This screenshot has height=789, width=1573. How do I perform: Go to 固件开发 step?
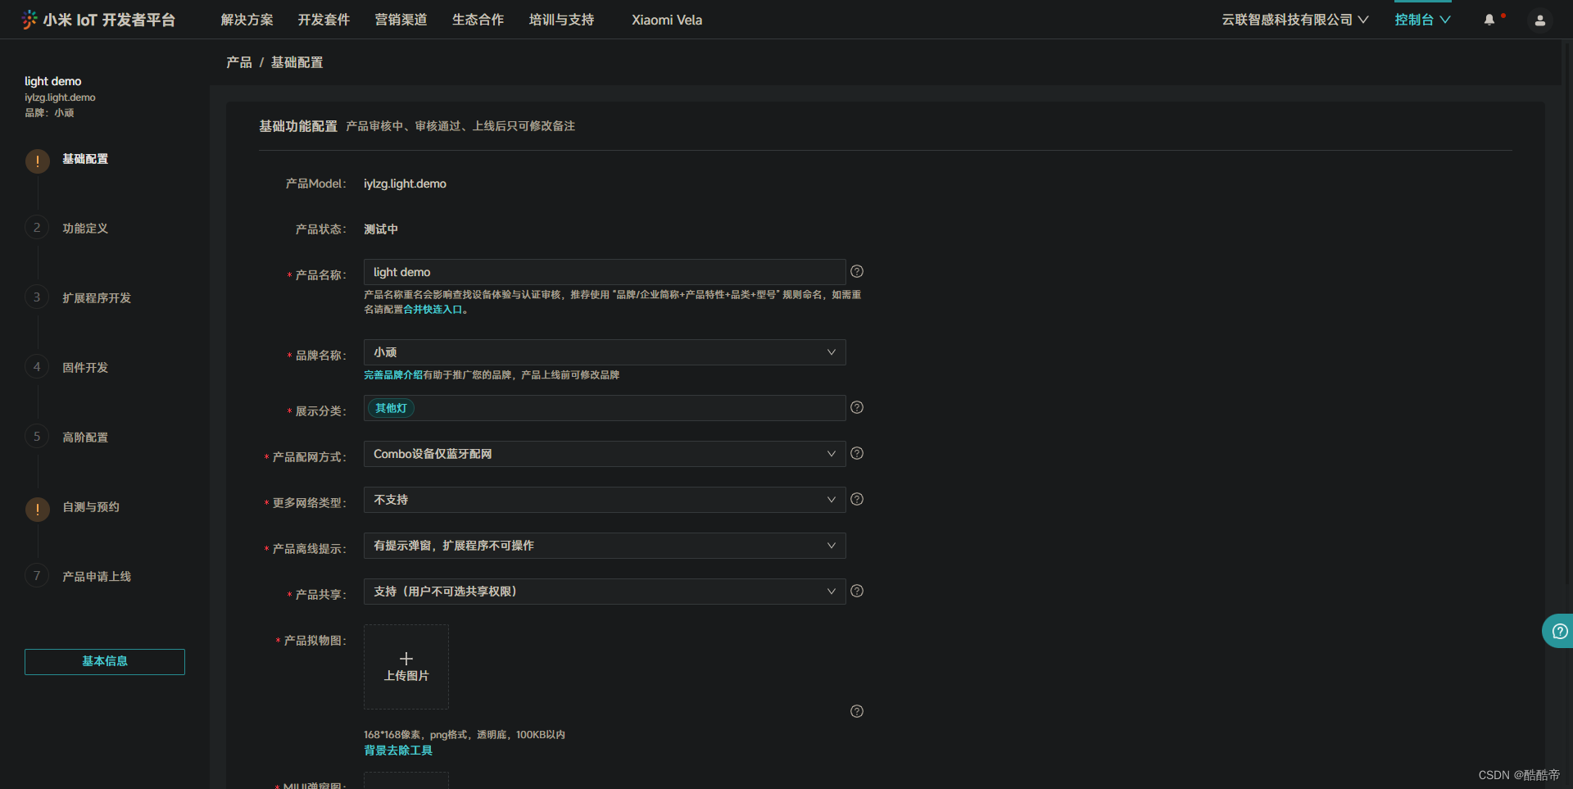85,368
